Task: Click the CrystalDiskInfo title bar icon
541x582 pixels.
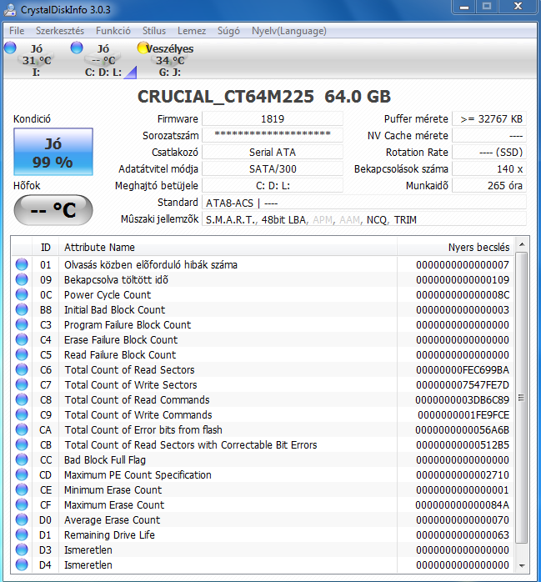Action: (10, 9)
